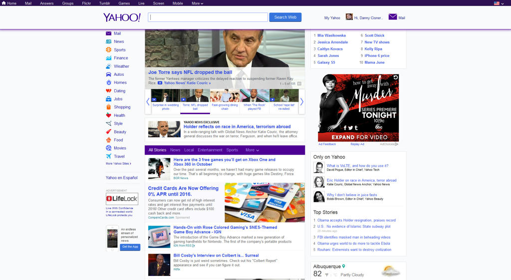Expand the More dropdown in stories tabs
The width and height of the screenshot is (511, 280).
tap(252, 150)
